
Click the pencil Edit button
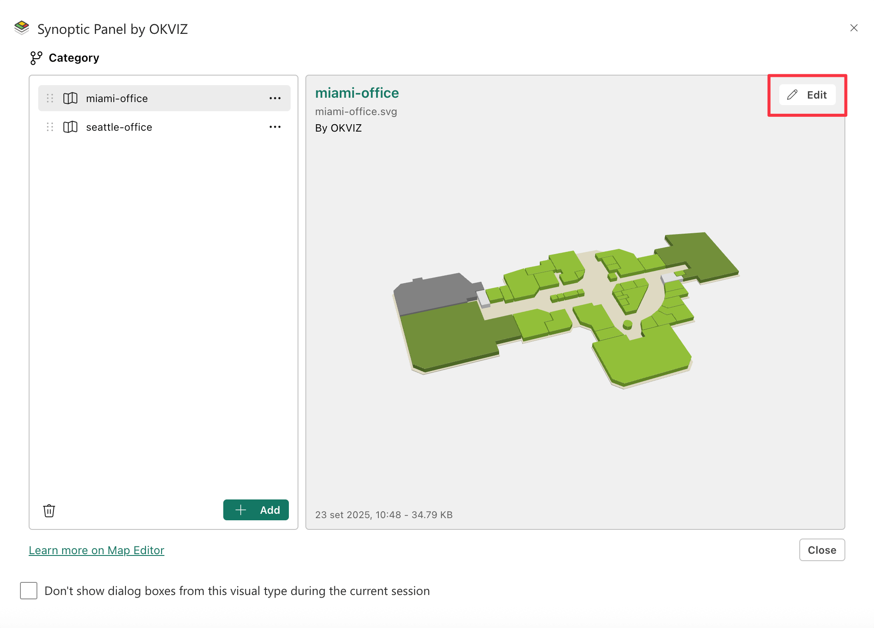807,95
